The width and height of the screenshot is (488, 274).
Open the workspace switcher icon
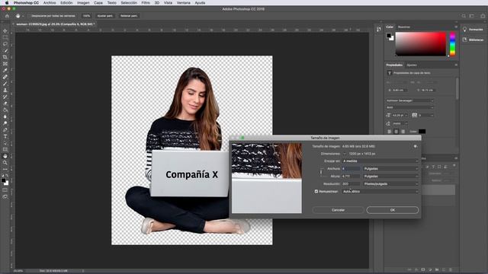point(472,16)
